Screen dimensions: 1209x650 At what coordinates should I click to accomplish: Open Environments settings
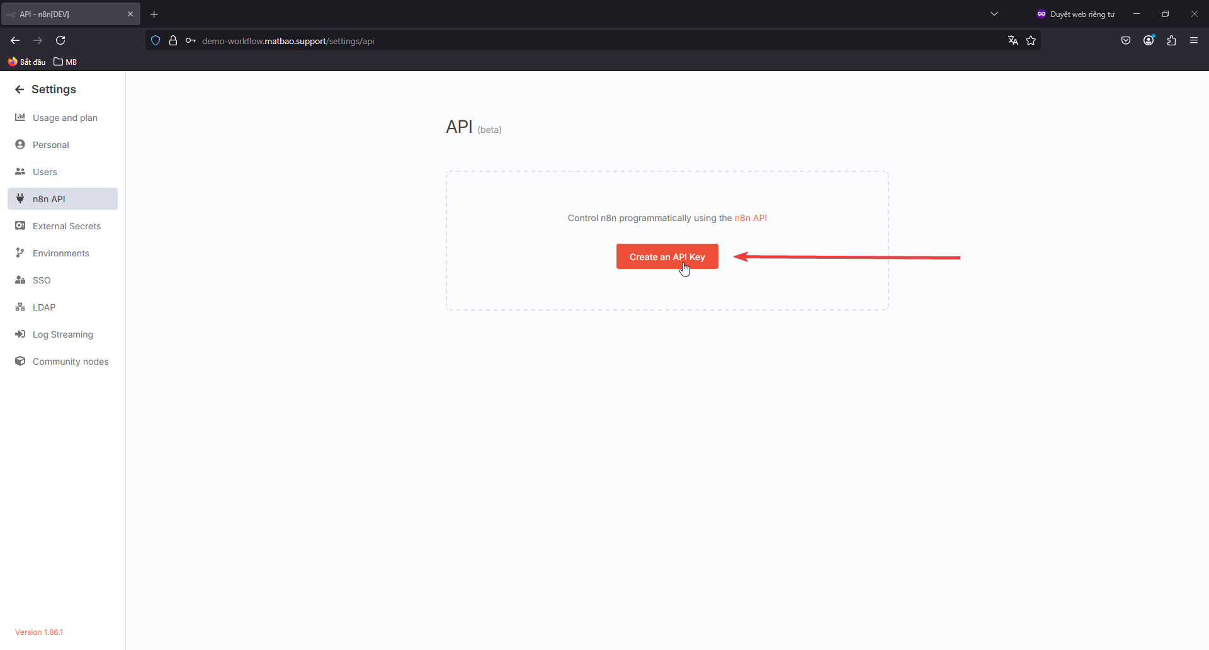[x=62, y=253]
